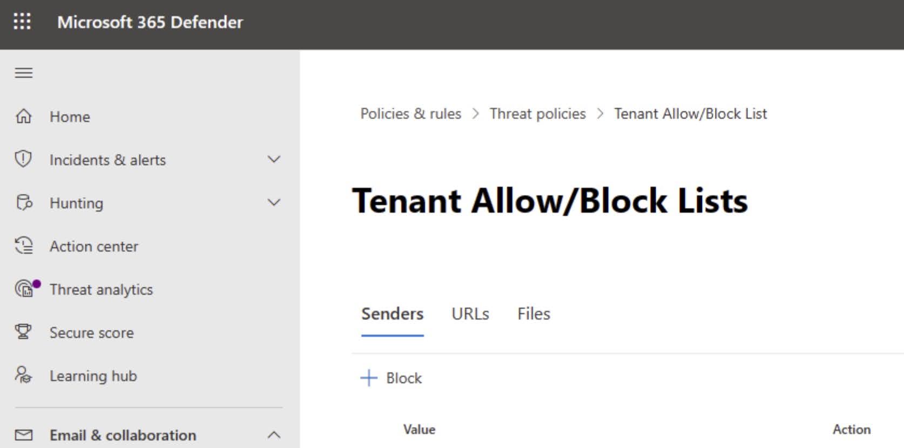Switch to the Files tab
This screenshot has width=904, height=448.
tap(534, 314)
